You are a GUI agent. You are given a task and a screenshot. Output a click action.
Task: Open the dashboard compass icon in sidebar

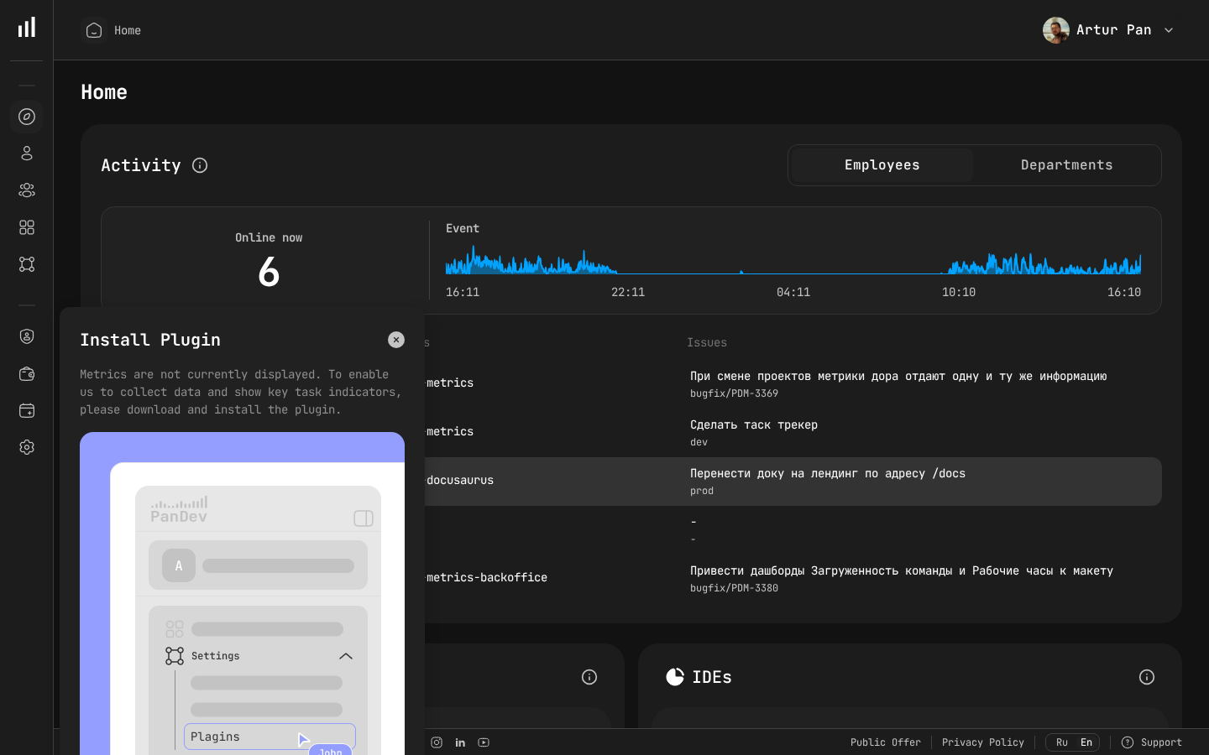[26, 117]
